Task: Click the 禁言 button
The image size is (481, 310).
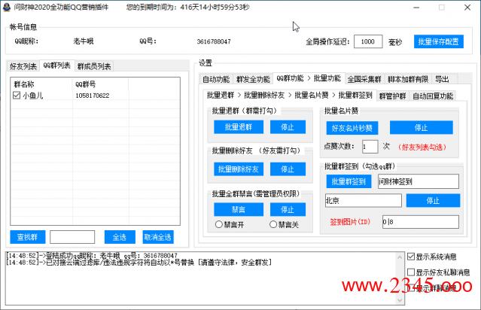Action: tap(239, 209)
